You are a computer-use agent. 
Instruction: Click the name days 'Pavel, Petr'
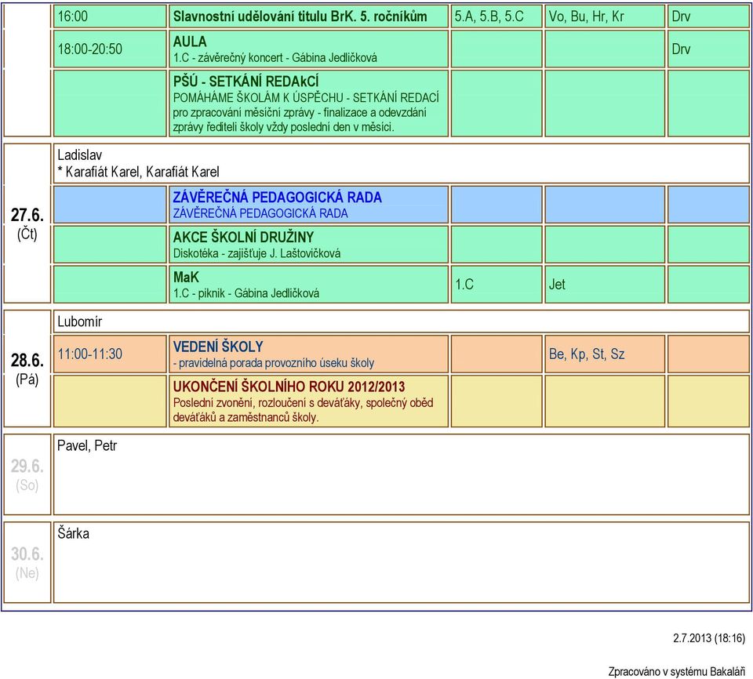[x=87, y=445]
